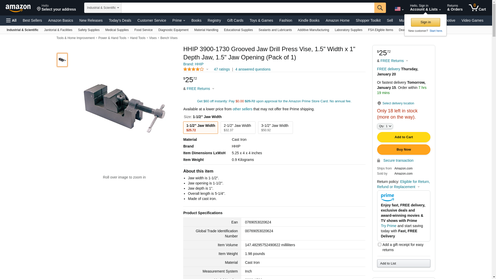The image size is (496, 279).
Task: Click the search magnifier button
Action: (x=380, y=8)
